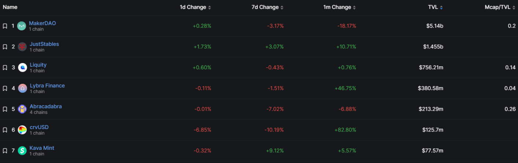Click the Name column header
The height and width of the screenshot is (163, 518).
pos(10,7)
